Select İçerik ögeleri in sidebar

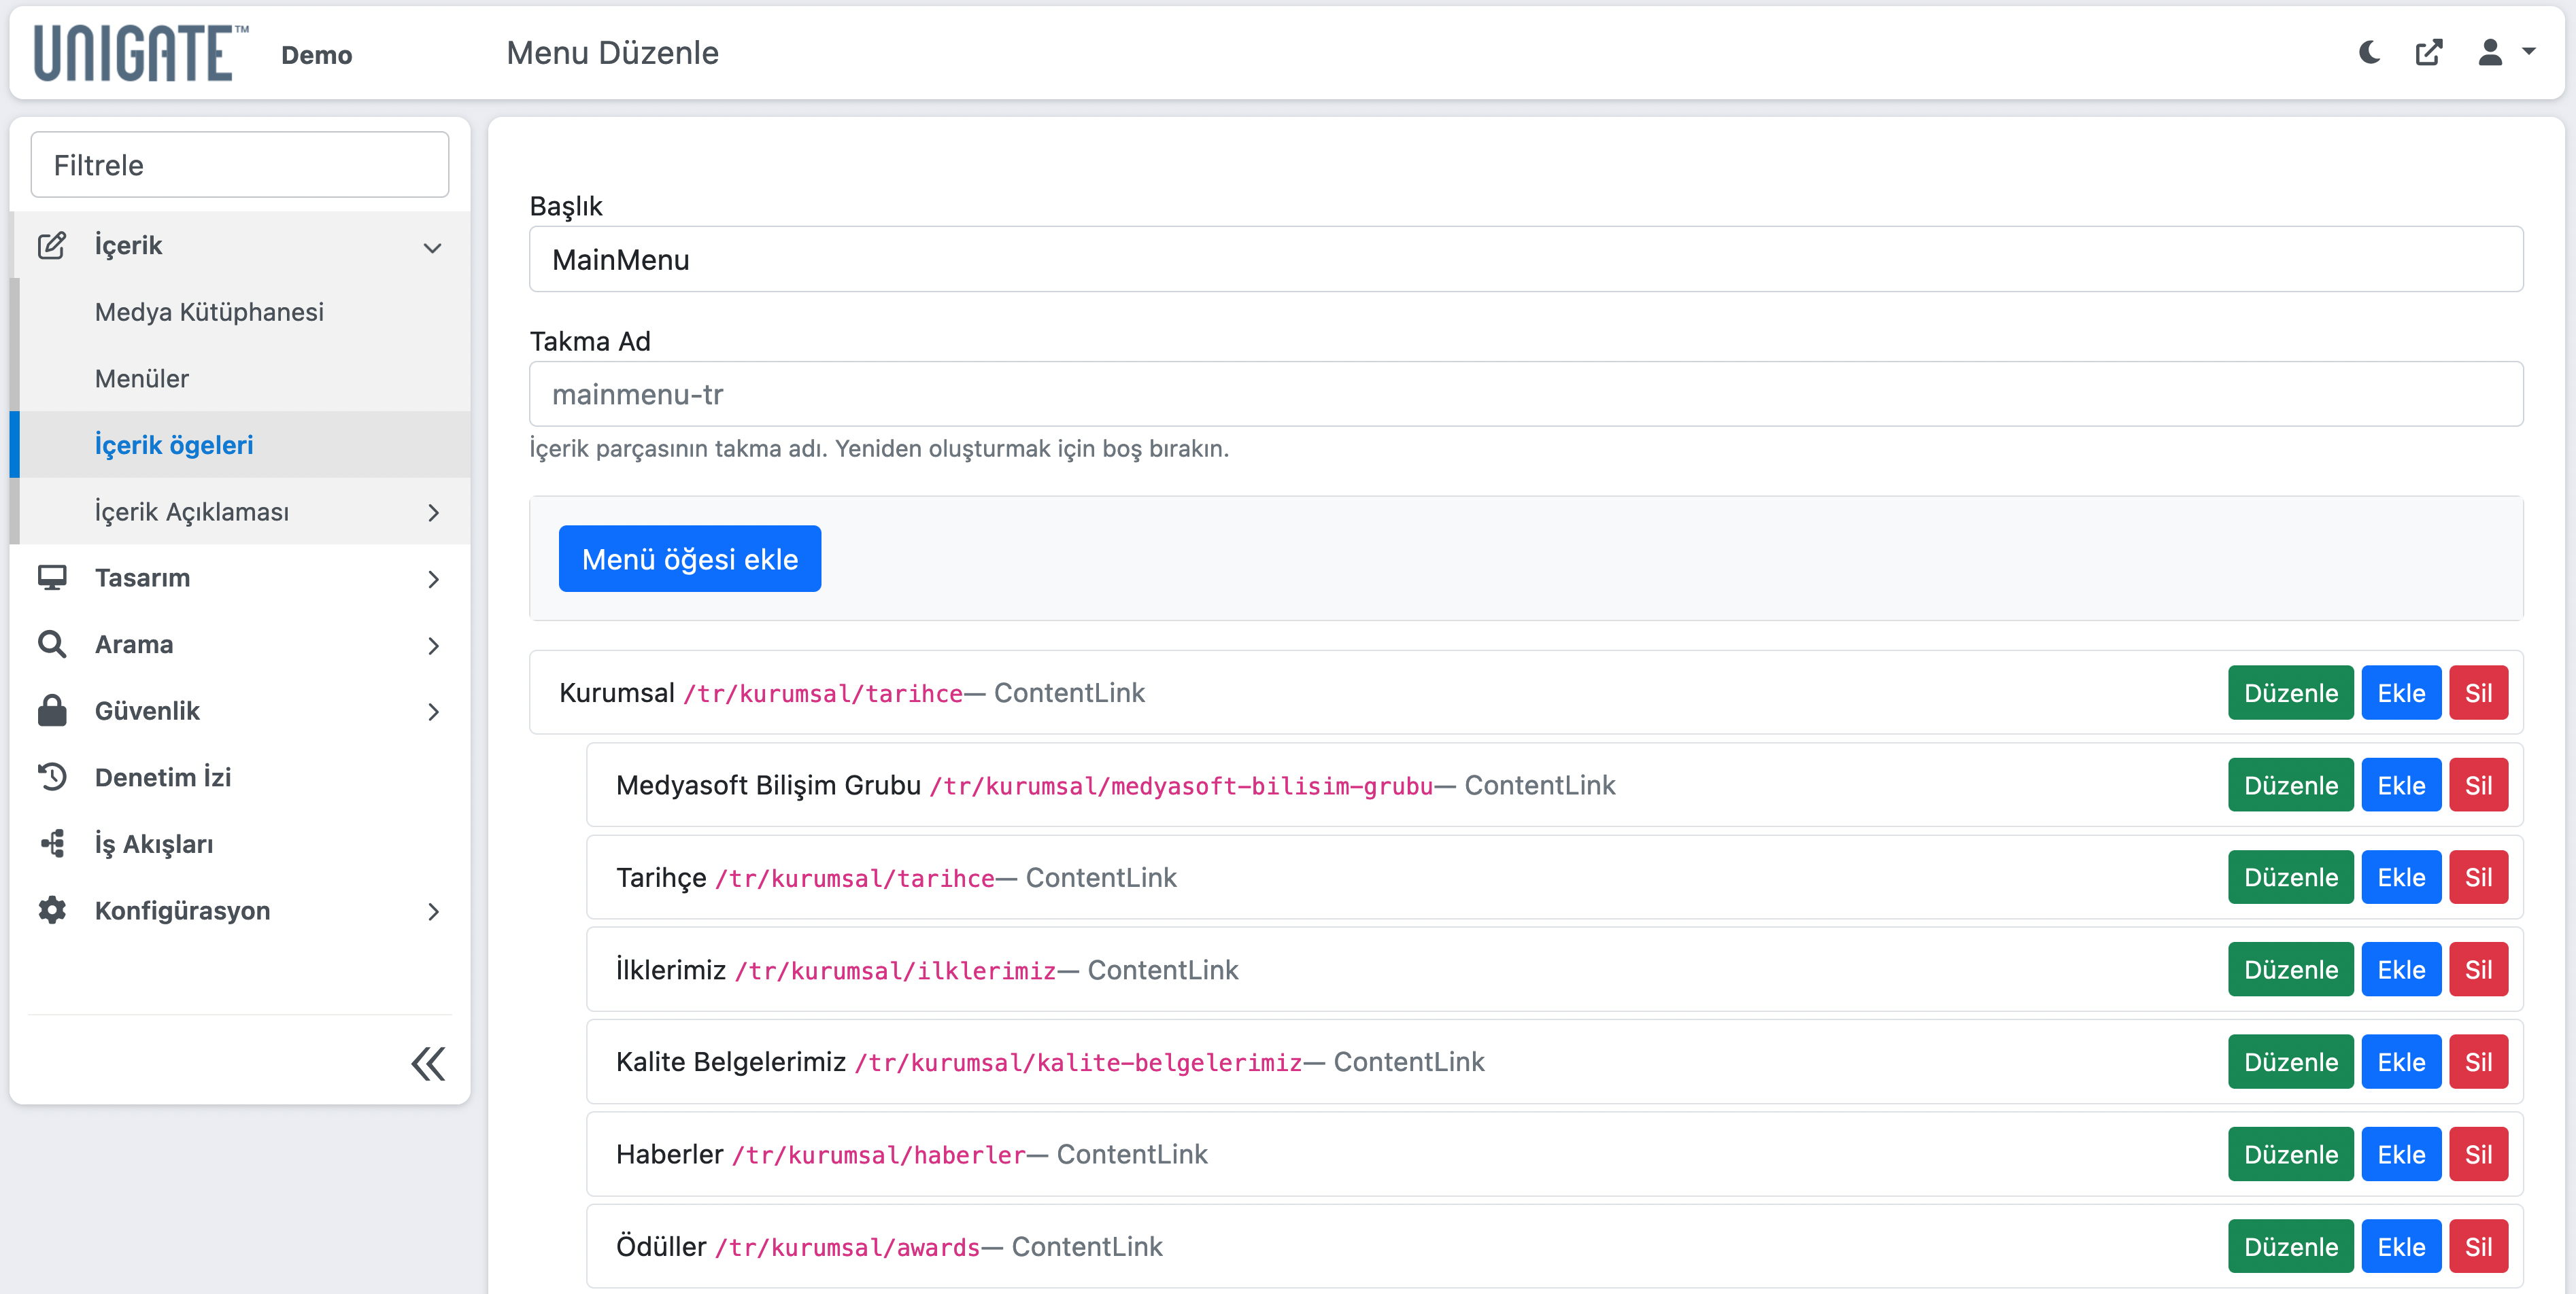(174, 444)
